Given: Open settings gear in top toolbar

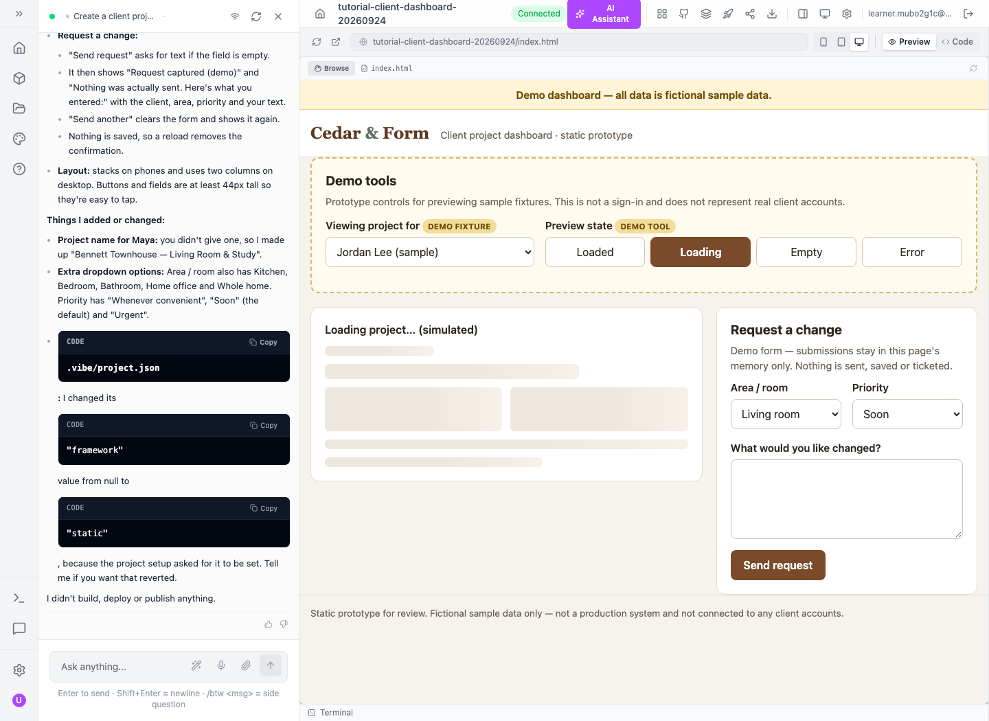Looking at the screenshot, I should 847,14.
